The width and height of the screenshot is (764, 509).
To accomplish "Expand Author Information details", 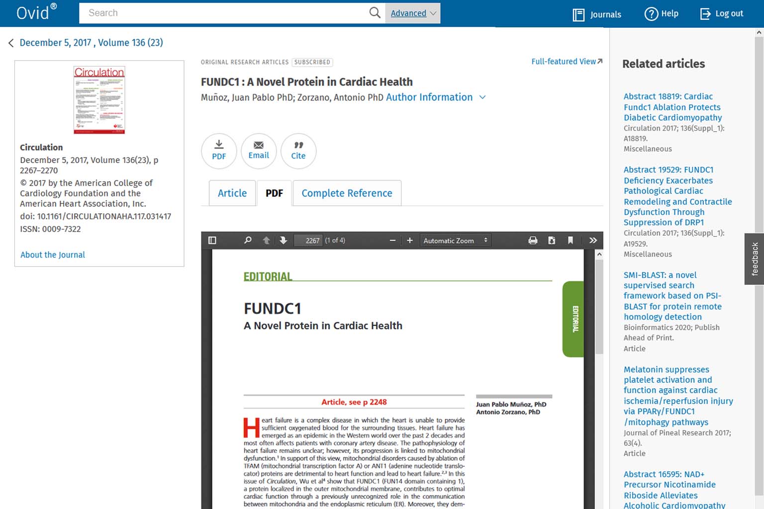I will pyautogui.click(x=435, y=97).
